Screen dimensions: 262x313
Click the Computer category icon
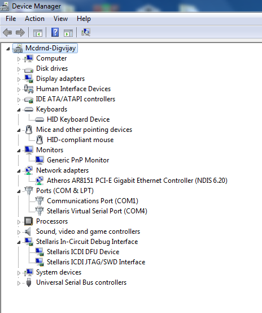(x=29, y=58)
